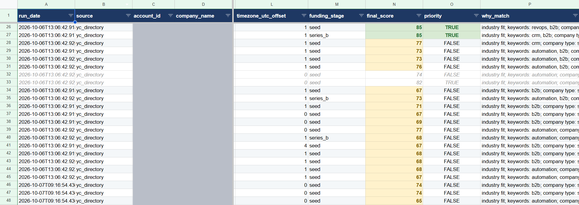Click greyed final_score 74 in row 32
The width and height of the screenshot is (579, 205).
pyautogui.click(x=394, y=75)
